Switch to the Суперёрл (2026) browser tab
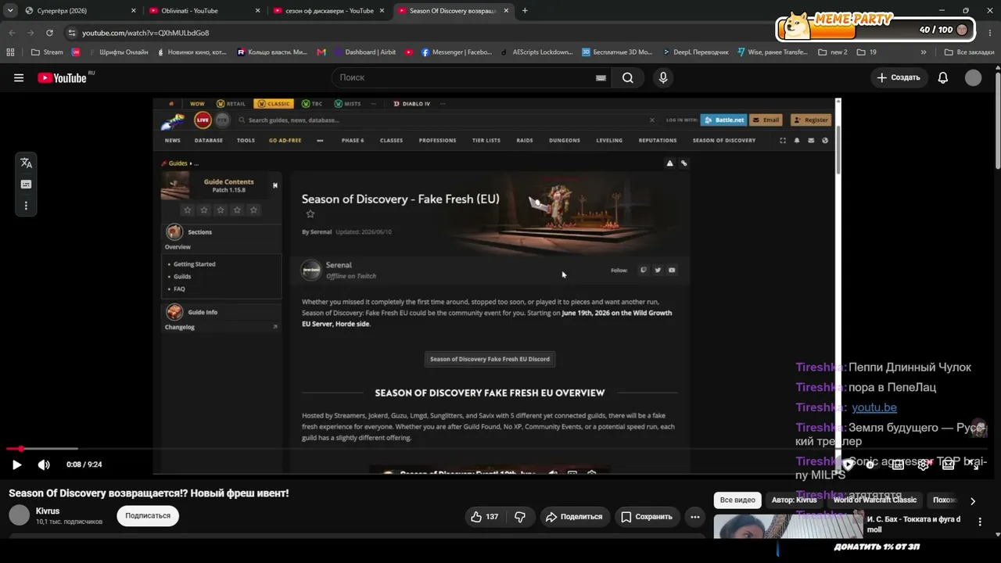This screenshot has height=563, width=1001. (81, 11)
